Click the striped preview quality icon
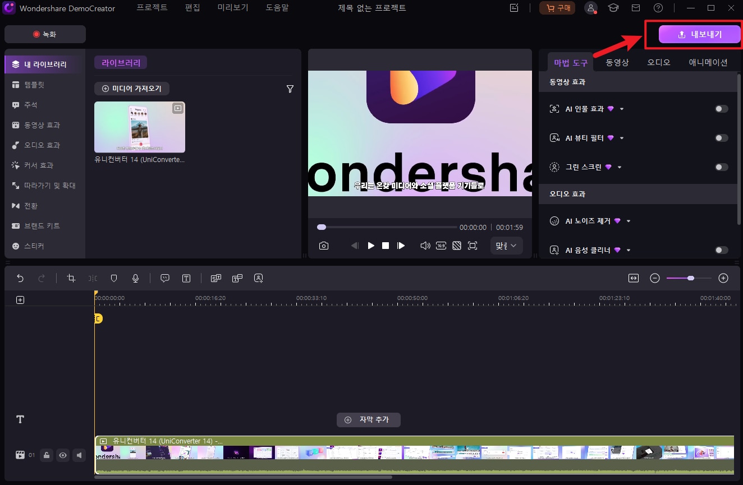Image resolution: width=743 pixels, height=485 pixels. 457,246
